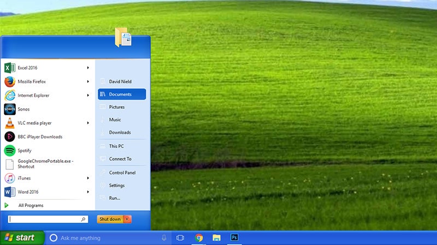The image size is (437, 245).
Task: Launch Mozilla Firefox from pinned apps
Action: [32, 82]
